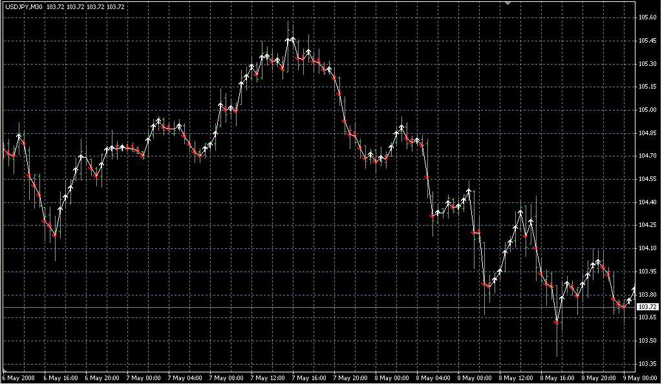This screenshot has height=384, width=662.
Task: Click the 105.30 price axis label
Action: (648, 64)
